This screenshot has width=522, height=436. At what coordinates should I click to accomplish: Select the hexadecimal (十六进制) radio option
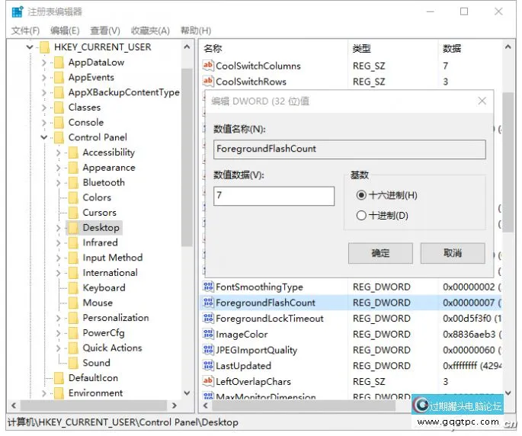point(361,195)
